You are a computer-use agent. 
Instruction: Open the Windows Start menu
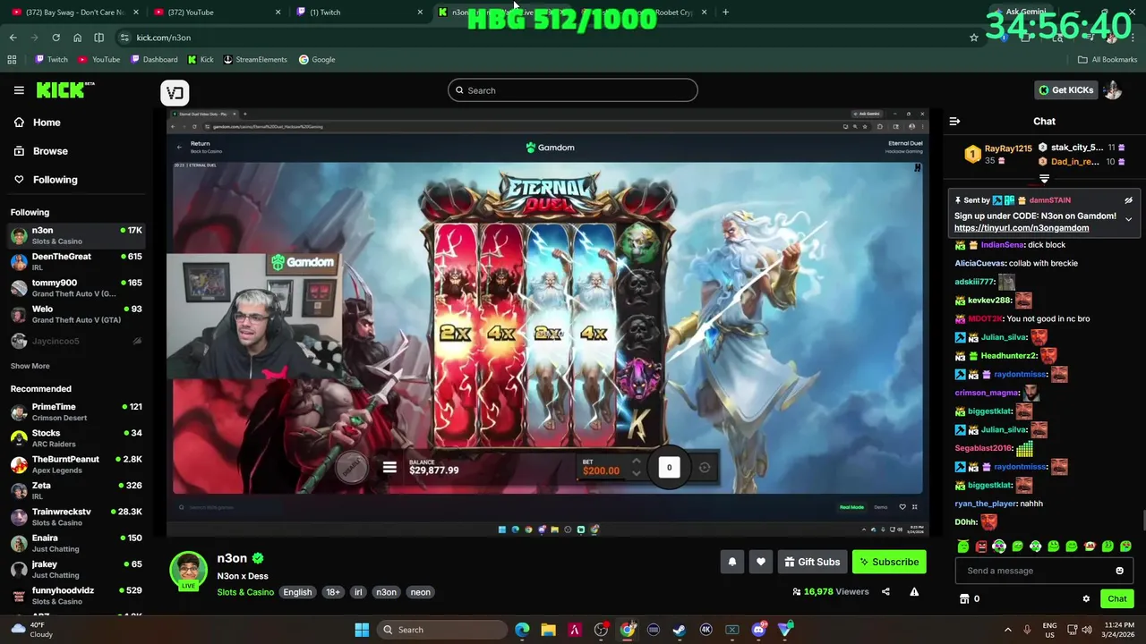pos(362,630)
